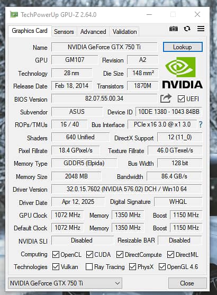Image resolution: width=217 pixels, height=295 pixels.
Task: Minimize the GPU-Z window
Action: [x=149, y=14]
